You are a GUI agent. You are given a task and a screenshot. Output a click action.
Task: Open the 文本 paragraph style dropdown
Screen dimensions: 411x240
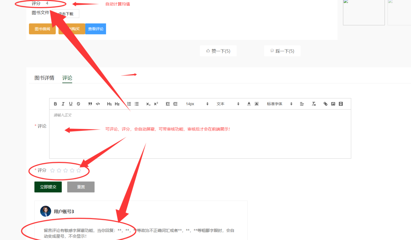[x=228, y=104]
